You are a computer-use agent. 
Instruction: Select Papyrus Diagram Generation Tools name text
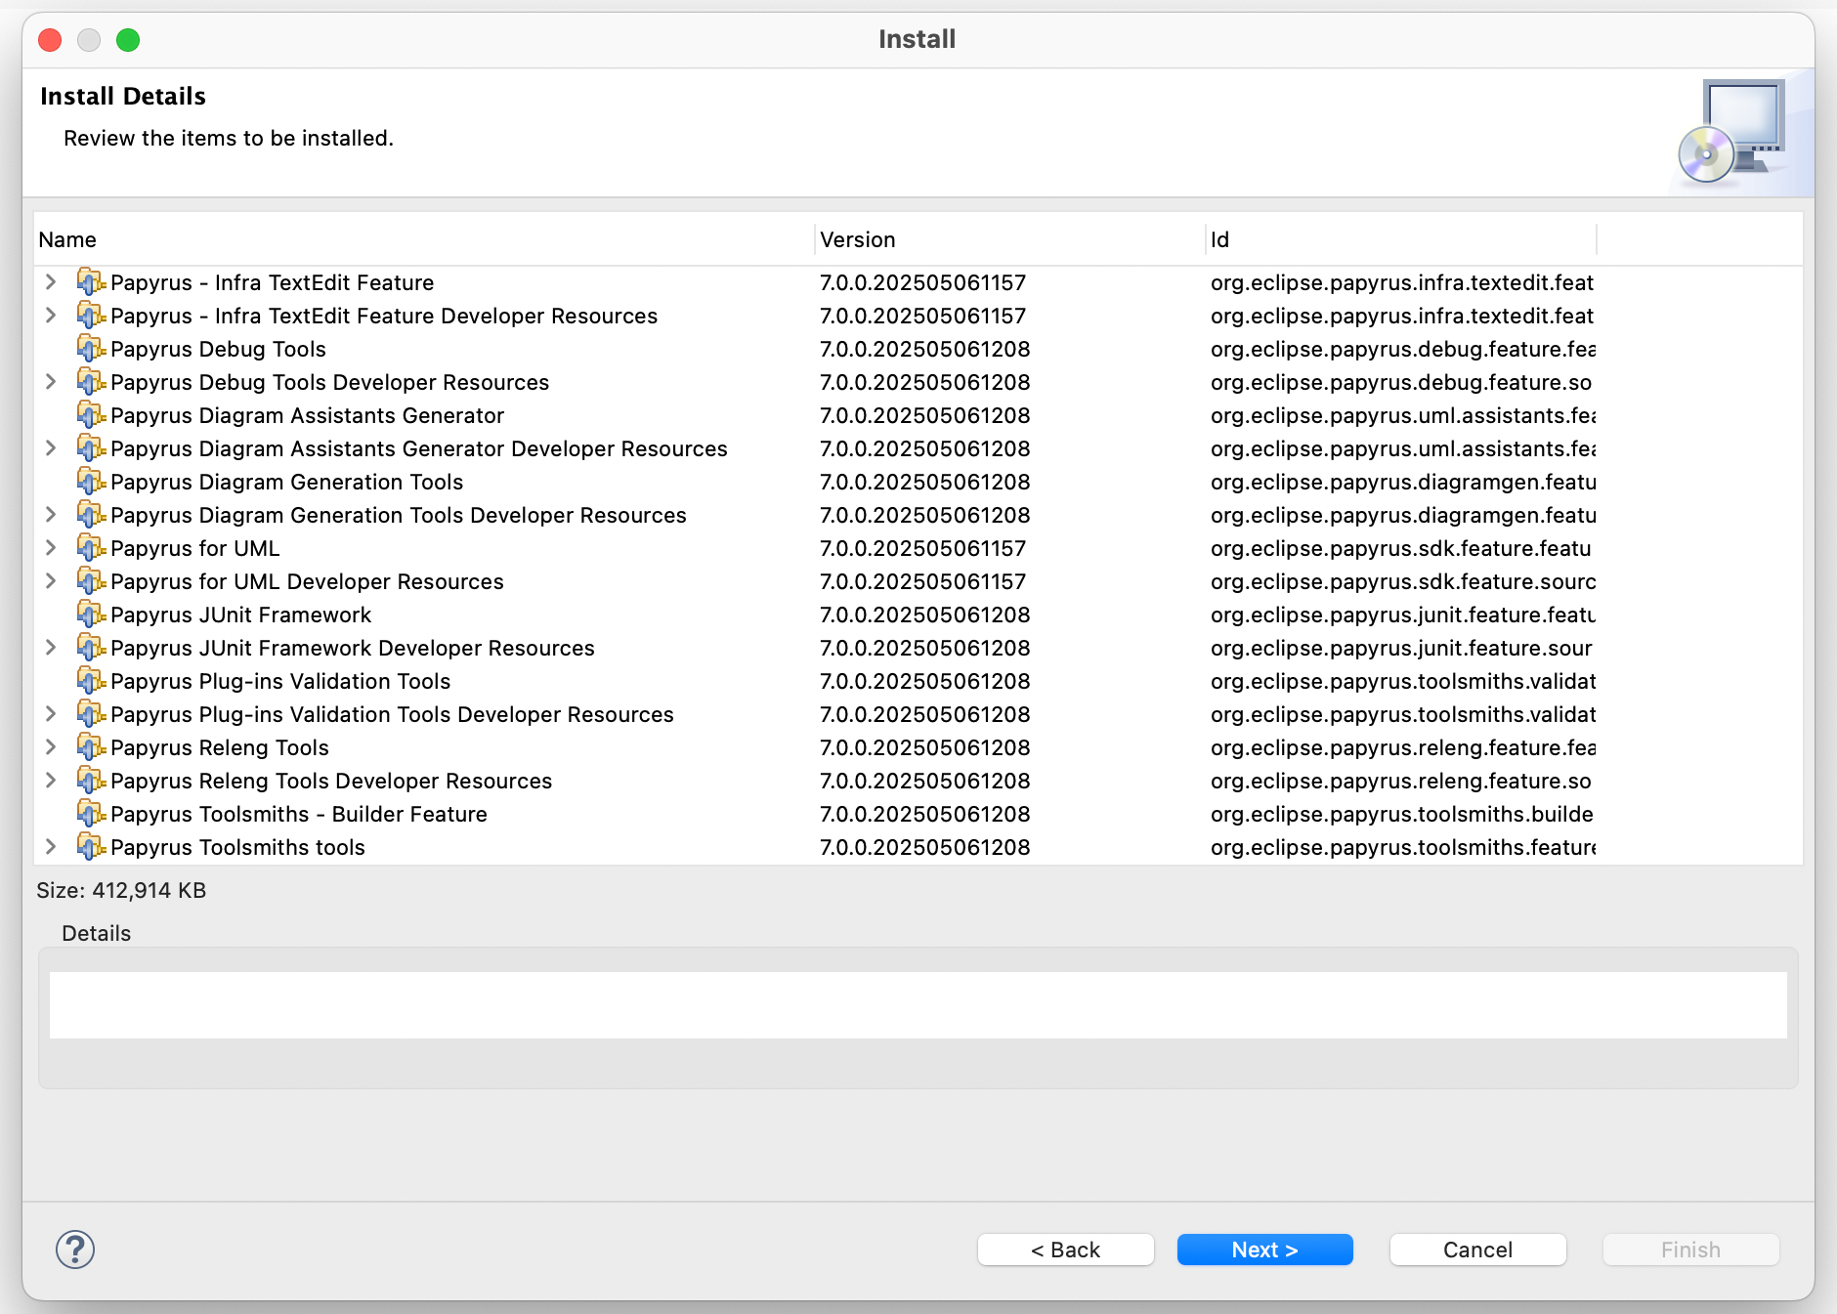click(286, 482)
